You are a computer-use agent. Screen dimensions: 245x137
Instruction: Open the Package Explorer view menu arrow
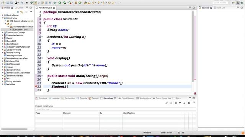(31, 12)
